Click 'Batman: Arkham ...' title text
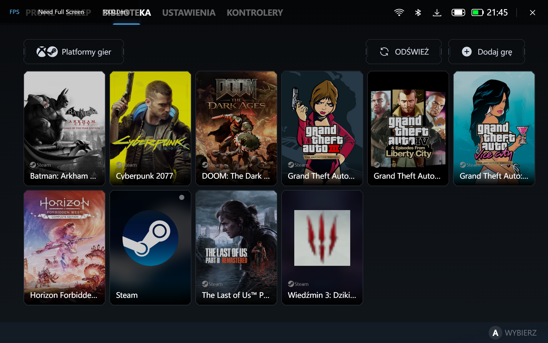 coord(63,176)
